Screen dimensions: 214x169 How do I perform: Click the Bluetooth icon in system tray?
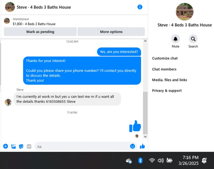click(x=140, y=160)
